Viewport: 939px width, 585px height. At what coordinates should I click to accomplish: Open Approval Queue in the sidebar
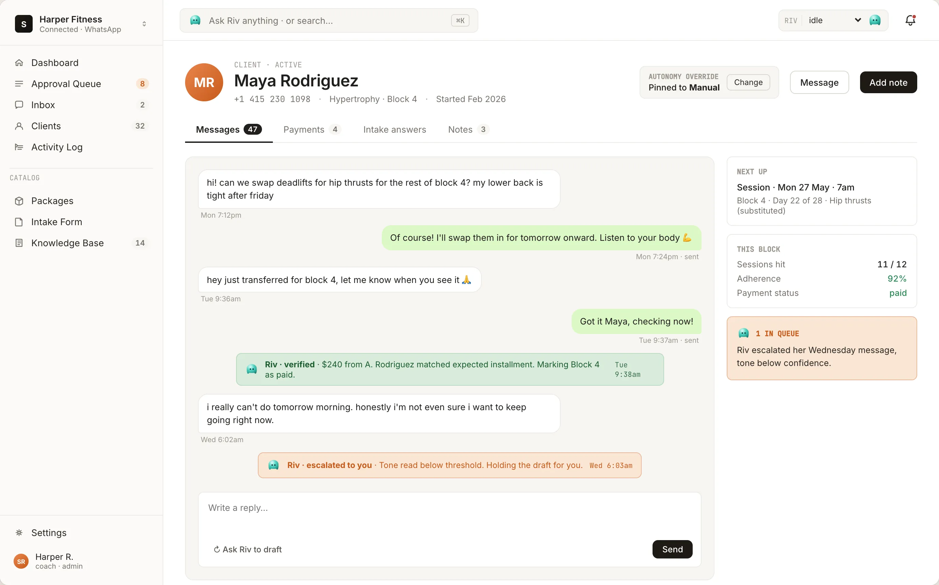point(81,84)
